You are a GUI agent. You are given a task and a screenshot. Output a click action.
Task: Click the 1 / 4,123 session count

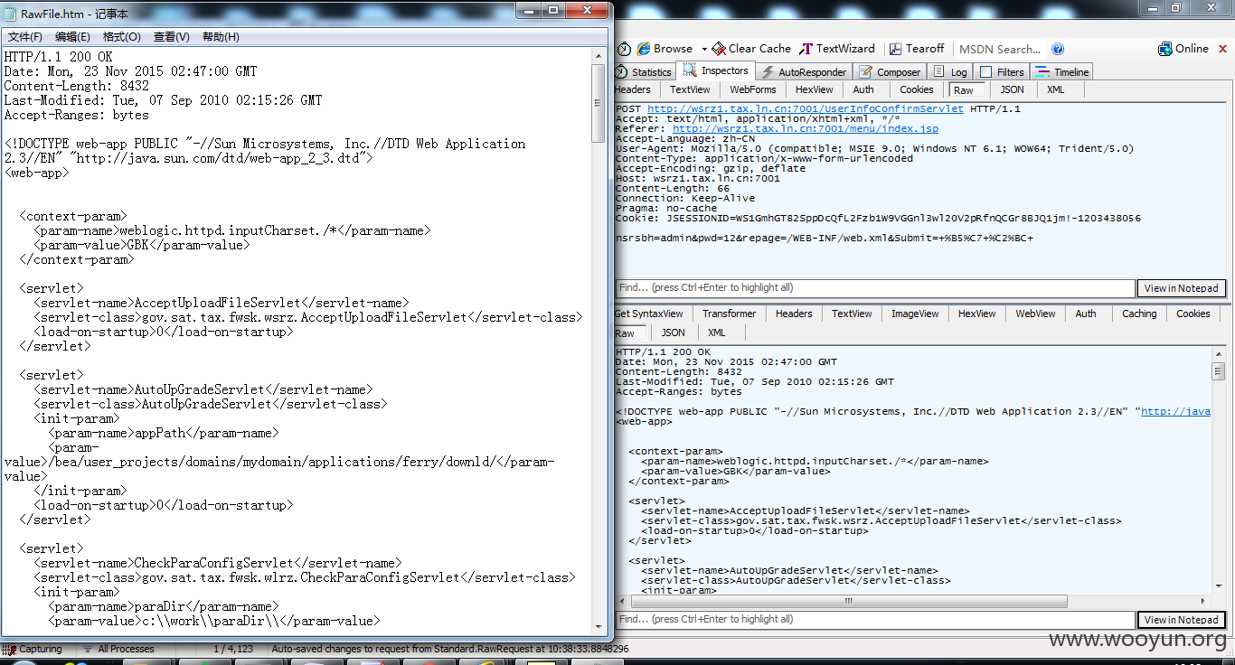tap(233, 649)
